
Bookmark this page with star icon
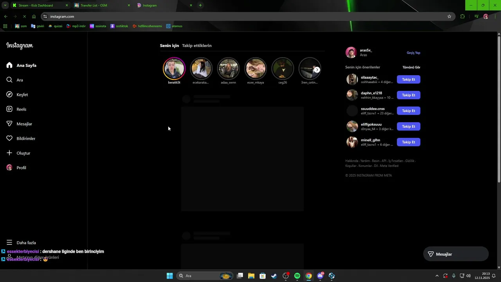pyautogui.click(x=449, y=16)
